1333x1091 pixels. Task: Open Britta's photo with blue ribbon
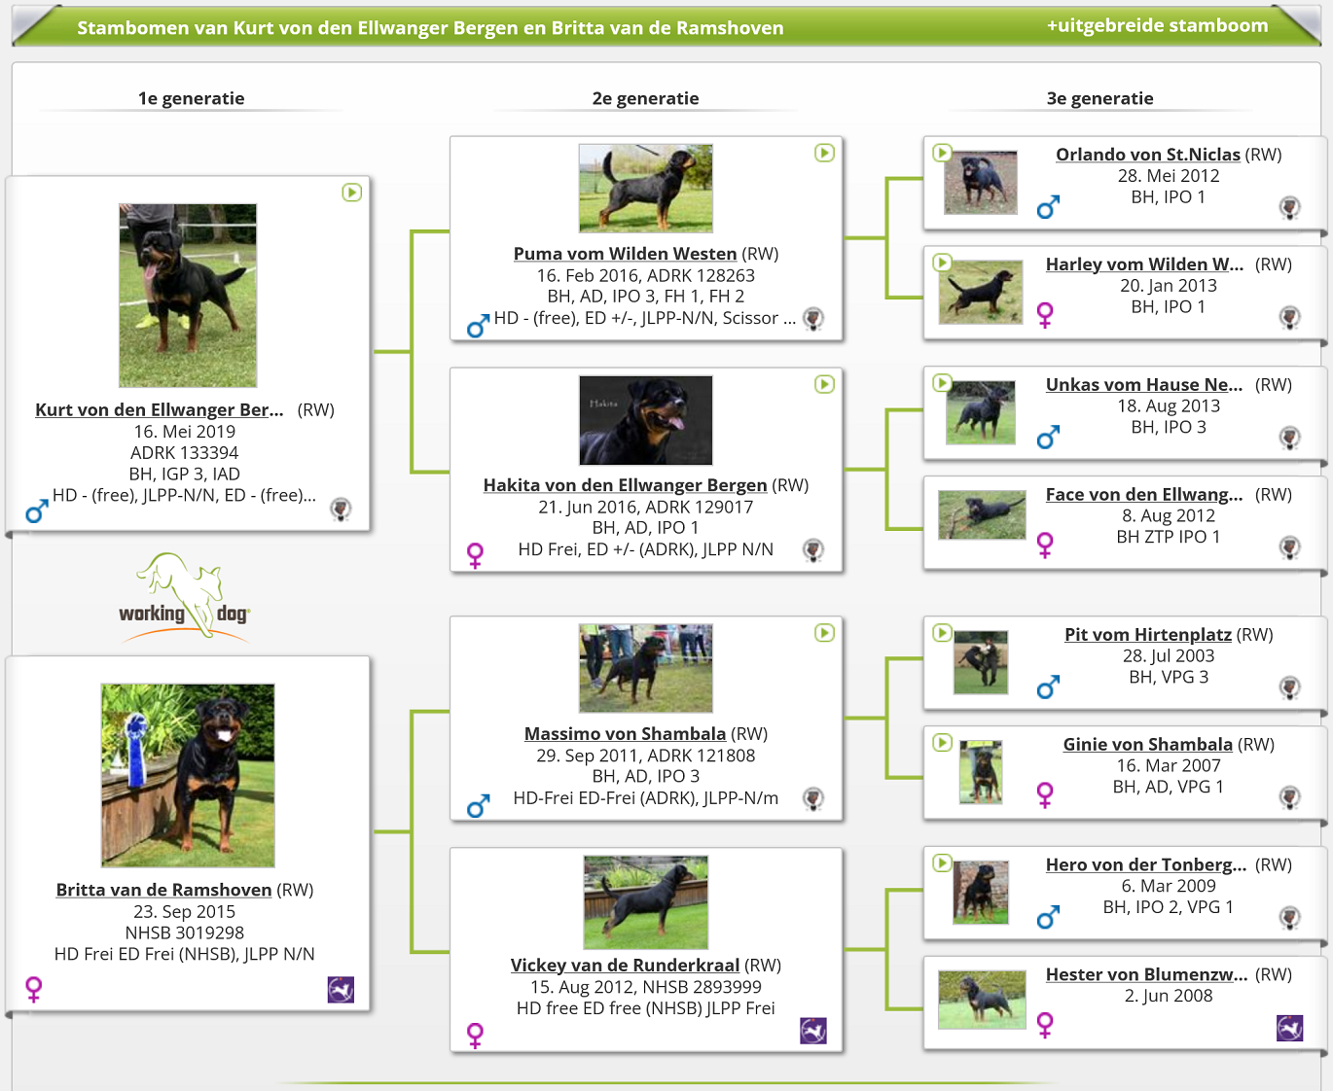pos(188,775)
